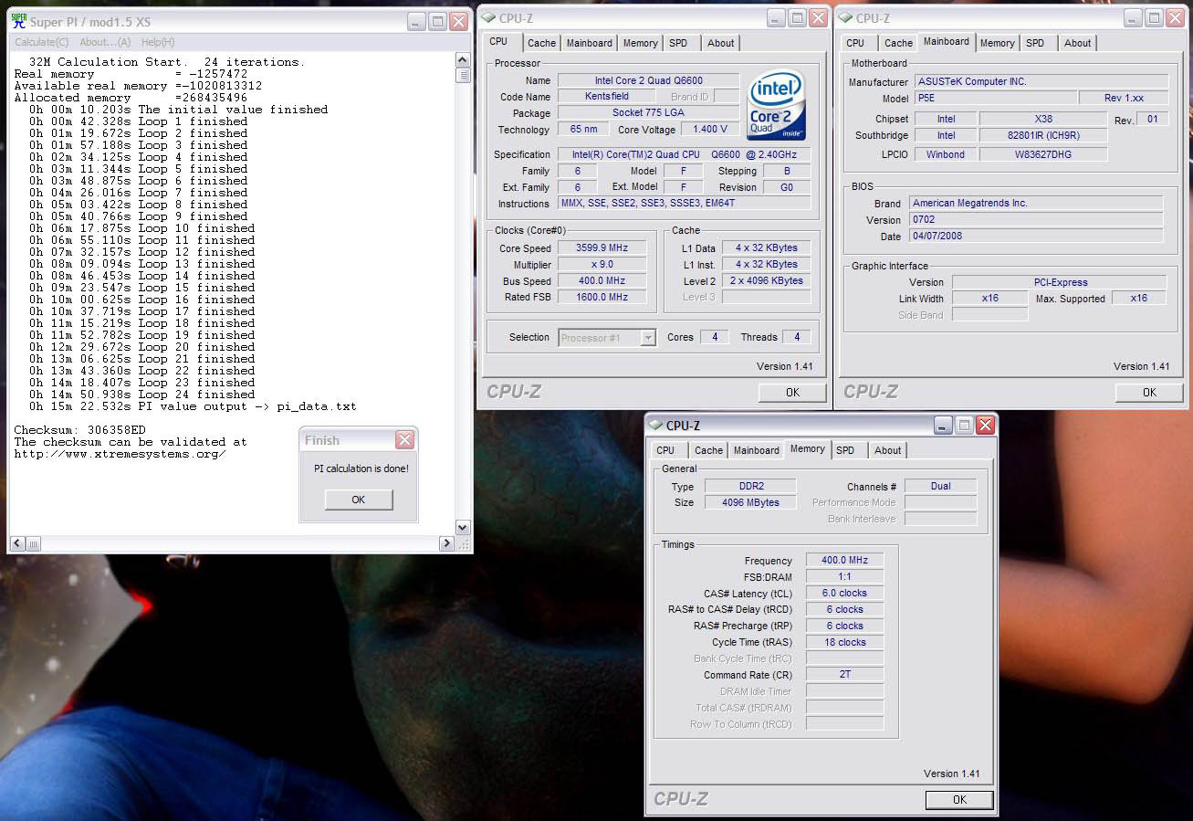Image resolution: width=1193 pixels, height=821 pixels.
Task: Open About tab in CPU window
Action: point(721,43)
